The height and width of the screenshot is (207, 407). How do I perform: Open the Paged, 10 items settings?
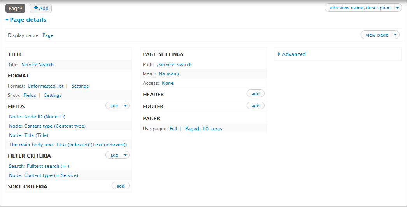pyautogui.click(x=203, y=129)
